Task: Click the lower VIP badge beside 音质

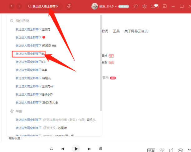Action: [x=111, y=63]
